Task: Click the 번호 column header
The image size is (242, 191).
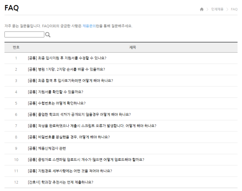Action: pyautogui.click(x=16, y=47)
